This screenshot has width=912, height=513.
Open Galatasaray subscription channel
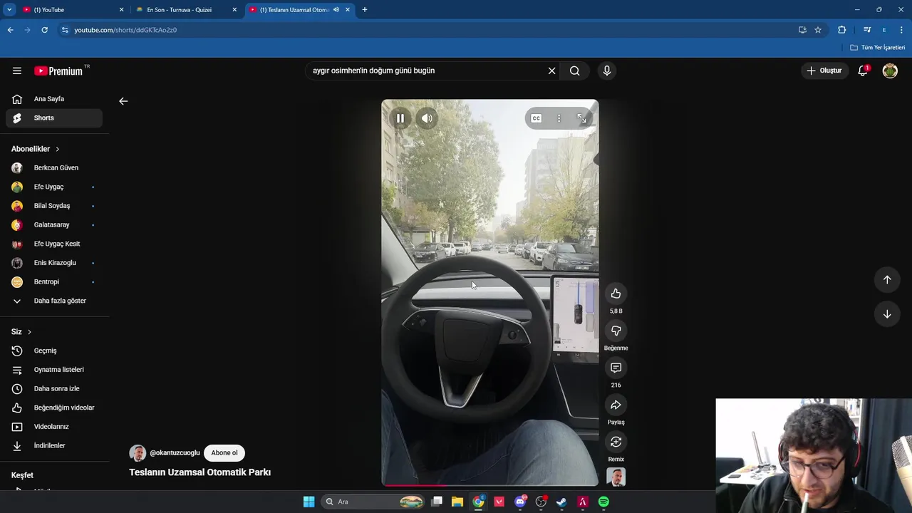54,225
